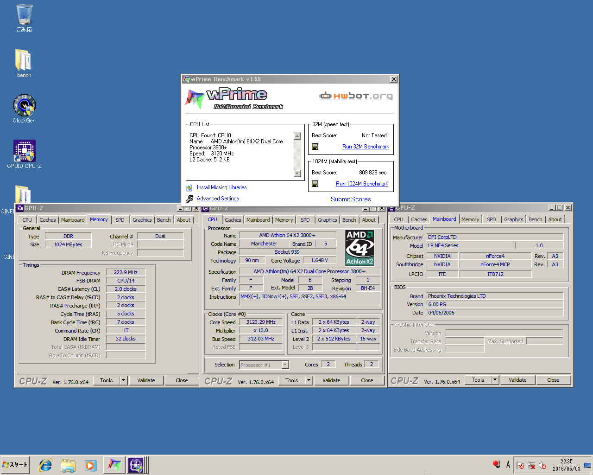Open the network tray icon

[531, 465]
